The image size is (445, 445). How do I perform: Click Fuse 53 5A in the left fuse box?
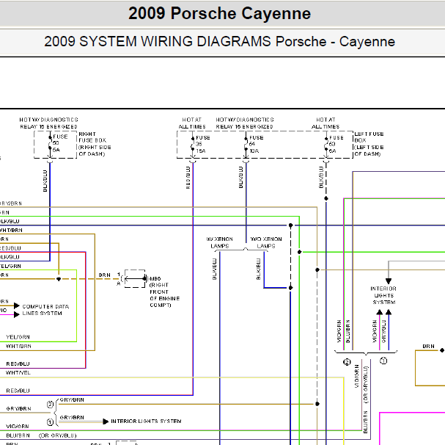pos(334,144)
